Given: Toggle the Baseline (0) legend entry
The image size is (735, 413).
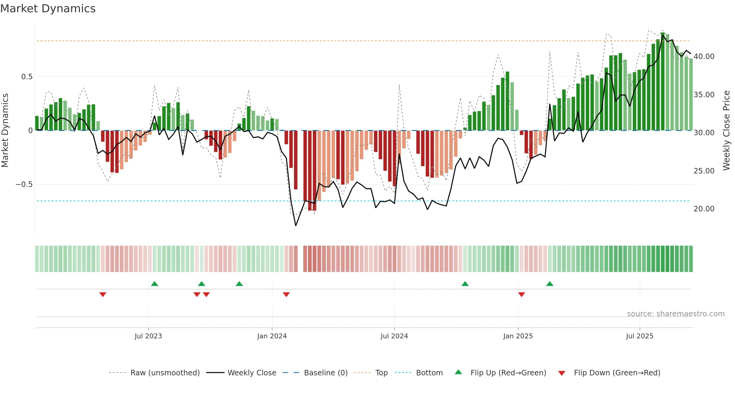Looking at the screenshot, I should coord(315,373).
